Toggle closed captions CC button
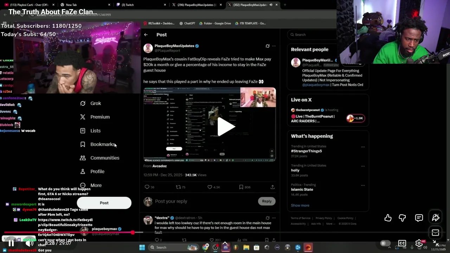 [x=402, y=243]
